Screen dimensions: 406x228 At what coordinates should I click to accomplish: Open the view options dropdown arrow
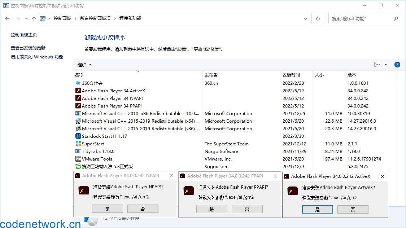pyautogui.click(x=385, y=65)
